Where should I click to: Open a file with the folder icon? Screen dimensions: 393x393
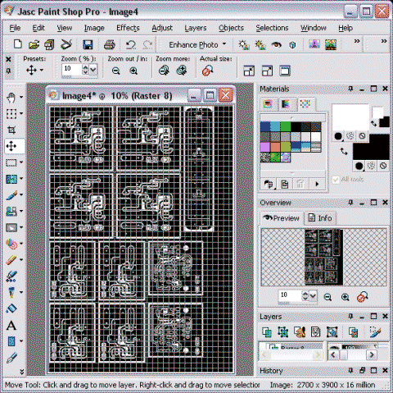34,44
